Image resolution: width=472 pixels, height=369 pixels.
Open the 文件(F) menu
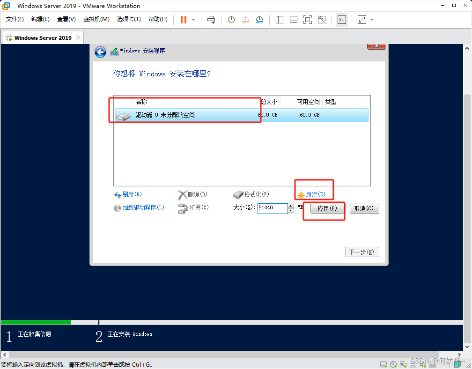pyautogui.click(x=15, y=19)
